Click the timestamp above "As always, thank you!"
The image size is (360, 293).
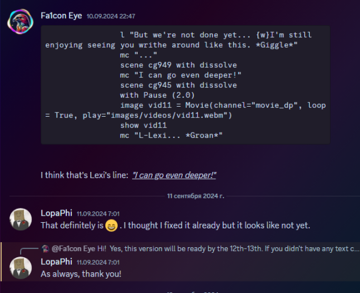point(98,262)
